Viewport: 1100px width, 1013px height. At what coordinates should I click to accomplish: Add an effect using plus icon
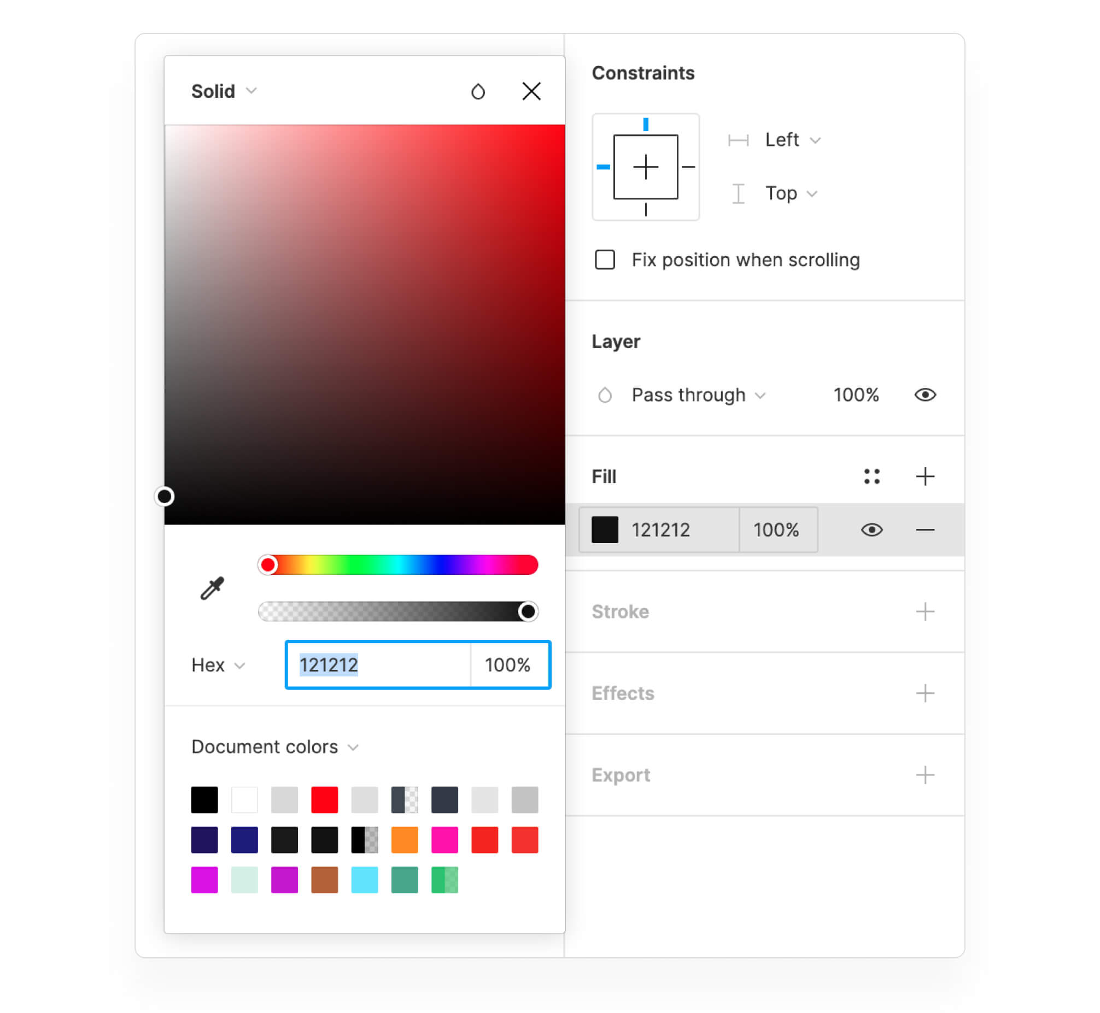pyautogui.click(x=925, y=693)
